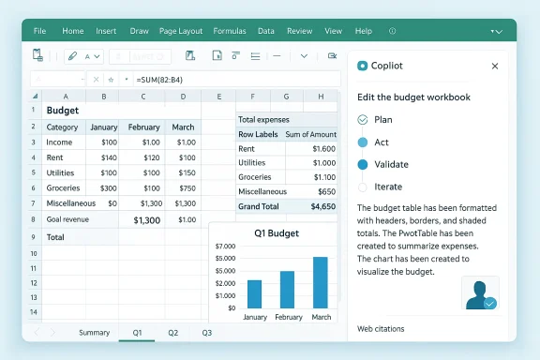
Task: Open the Data tab
Action: click(266, 31)
